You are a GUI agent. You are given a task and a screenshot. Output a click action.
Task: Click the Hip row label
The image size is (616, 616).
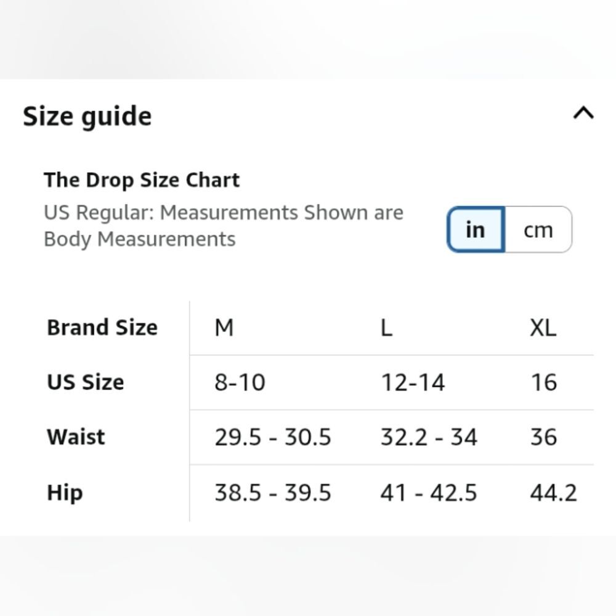click(x=65, y=493)
